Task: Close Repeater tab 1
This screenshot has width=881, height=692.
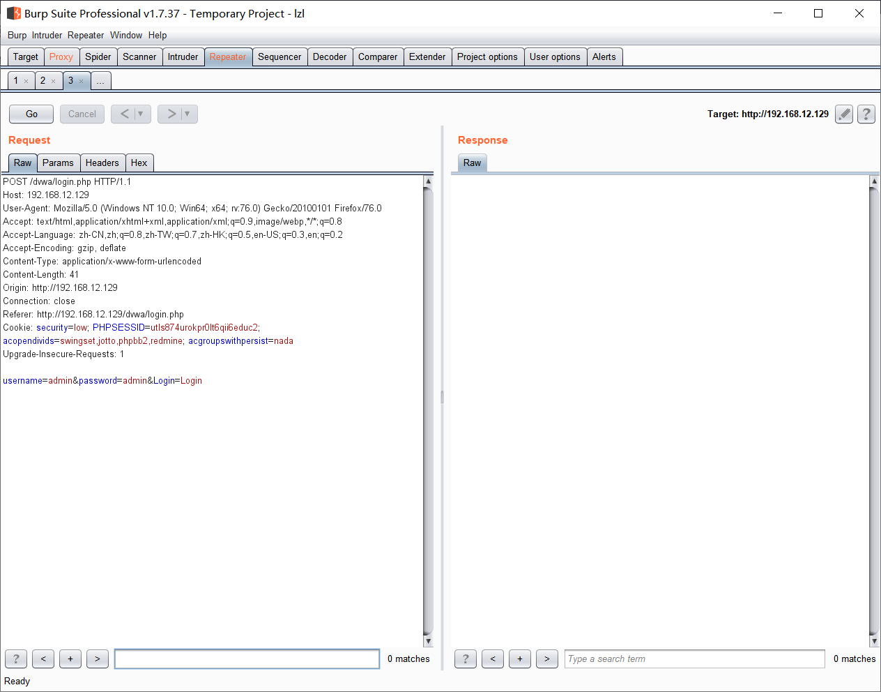Action: 26,81
